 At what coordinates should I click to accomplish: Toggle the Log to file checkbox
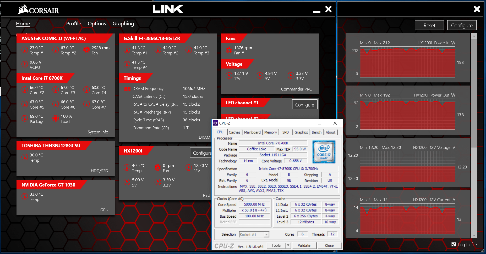[x=454, y=244]
